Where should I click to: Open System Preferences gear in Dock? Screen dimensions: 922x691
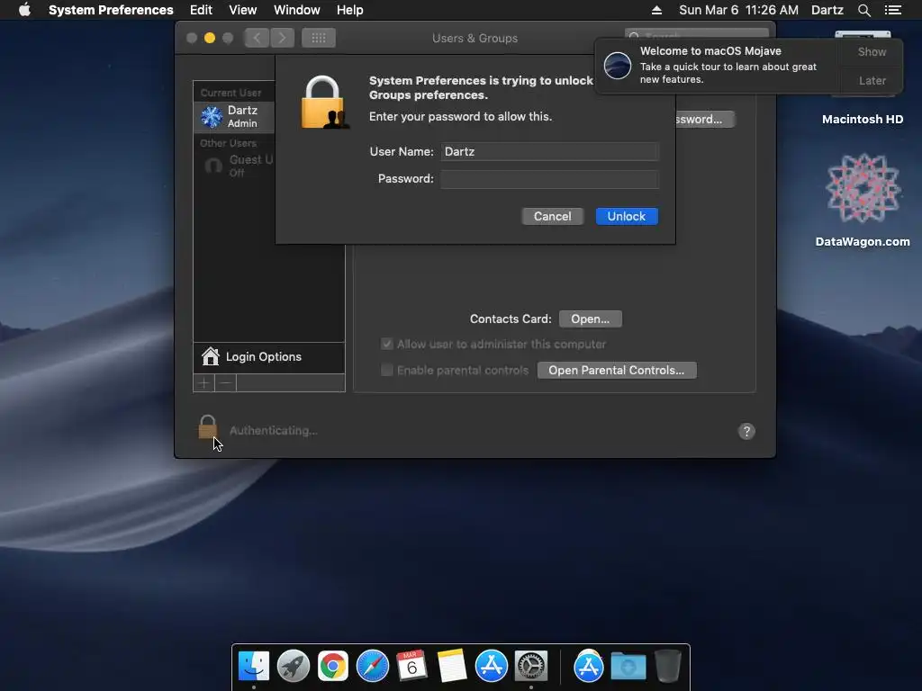point(531,666)
